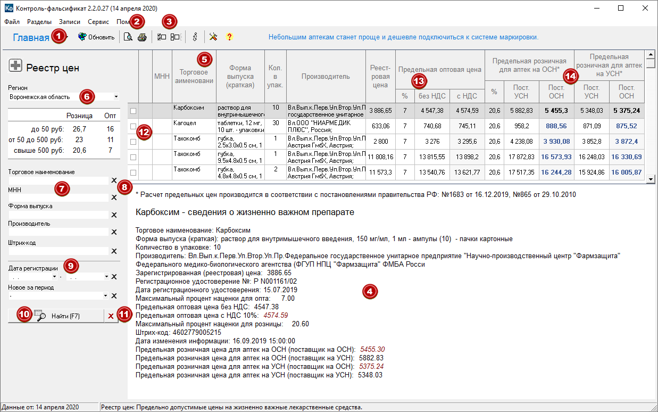Click in the Штрих-код filter field
Screen dimensions: 658x412
click(59, 251)
